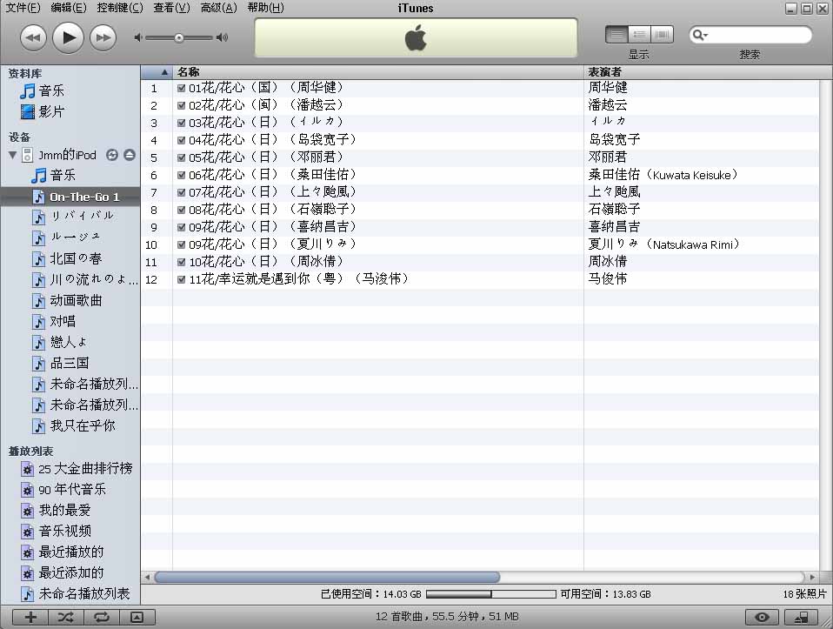Open the 查看(V) menu
Viewport: 833px width, 629px height.
pyautogui.click(x=171, y=8)
